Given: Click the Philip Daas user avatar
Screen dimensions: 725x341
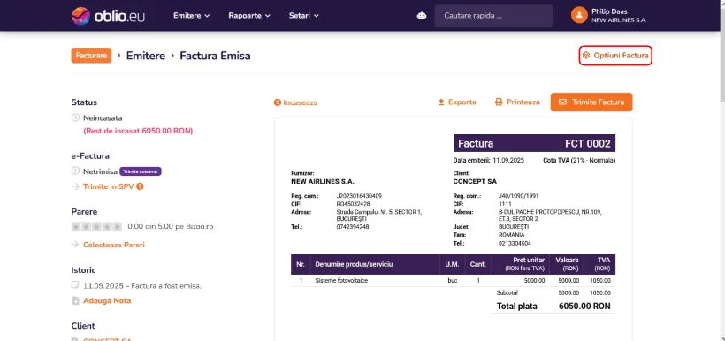Looking at the screenshot, I should 579,15.
